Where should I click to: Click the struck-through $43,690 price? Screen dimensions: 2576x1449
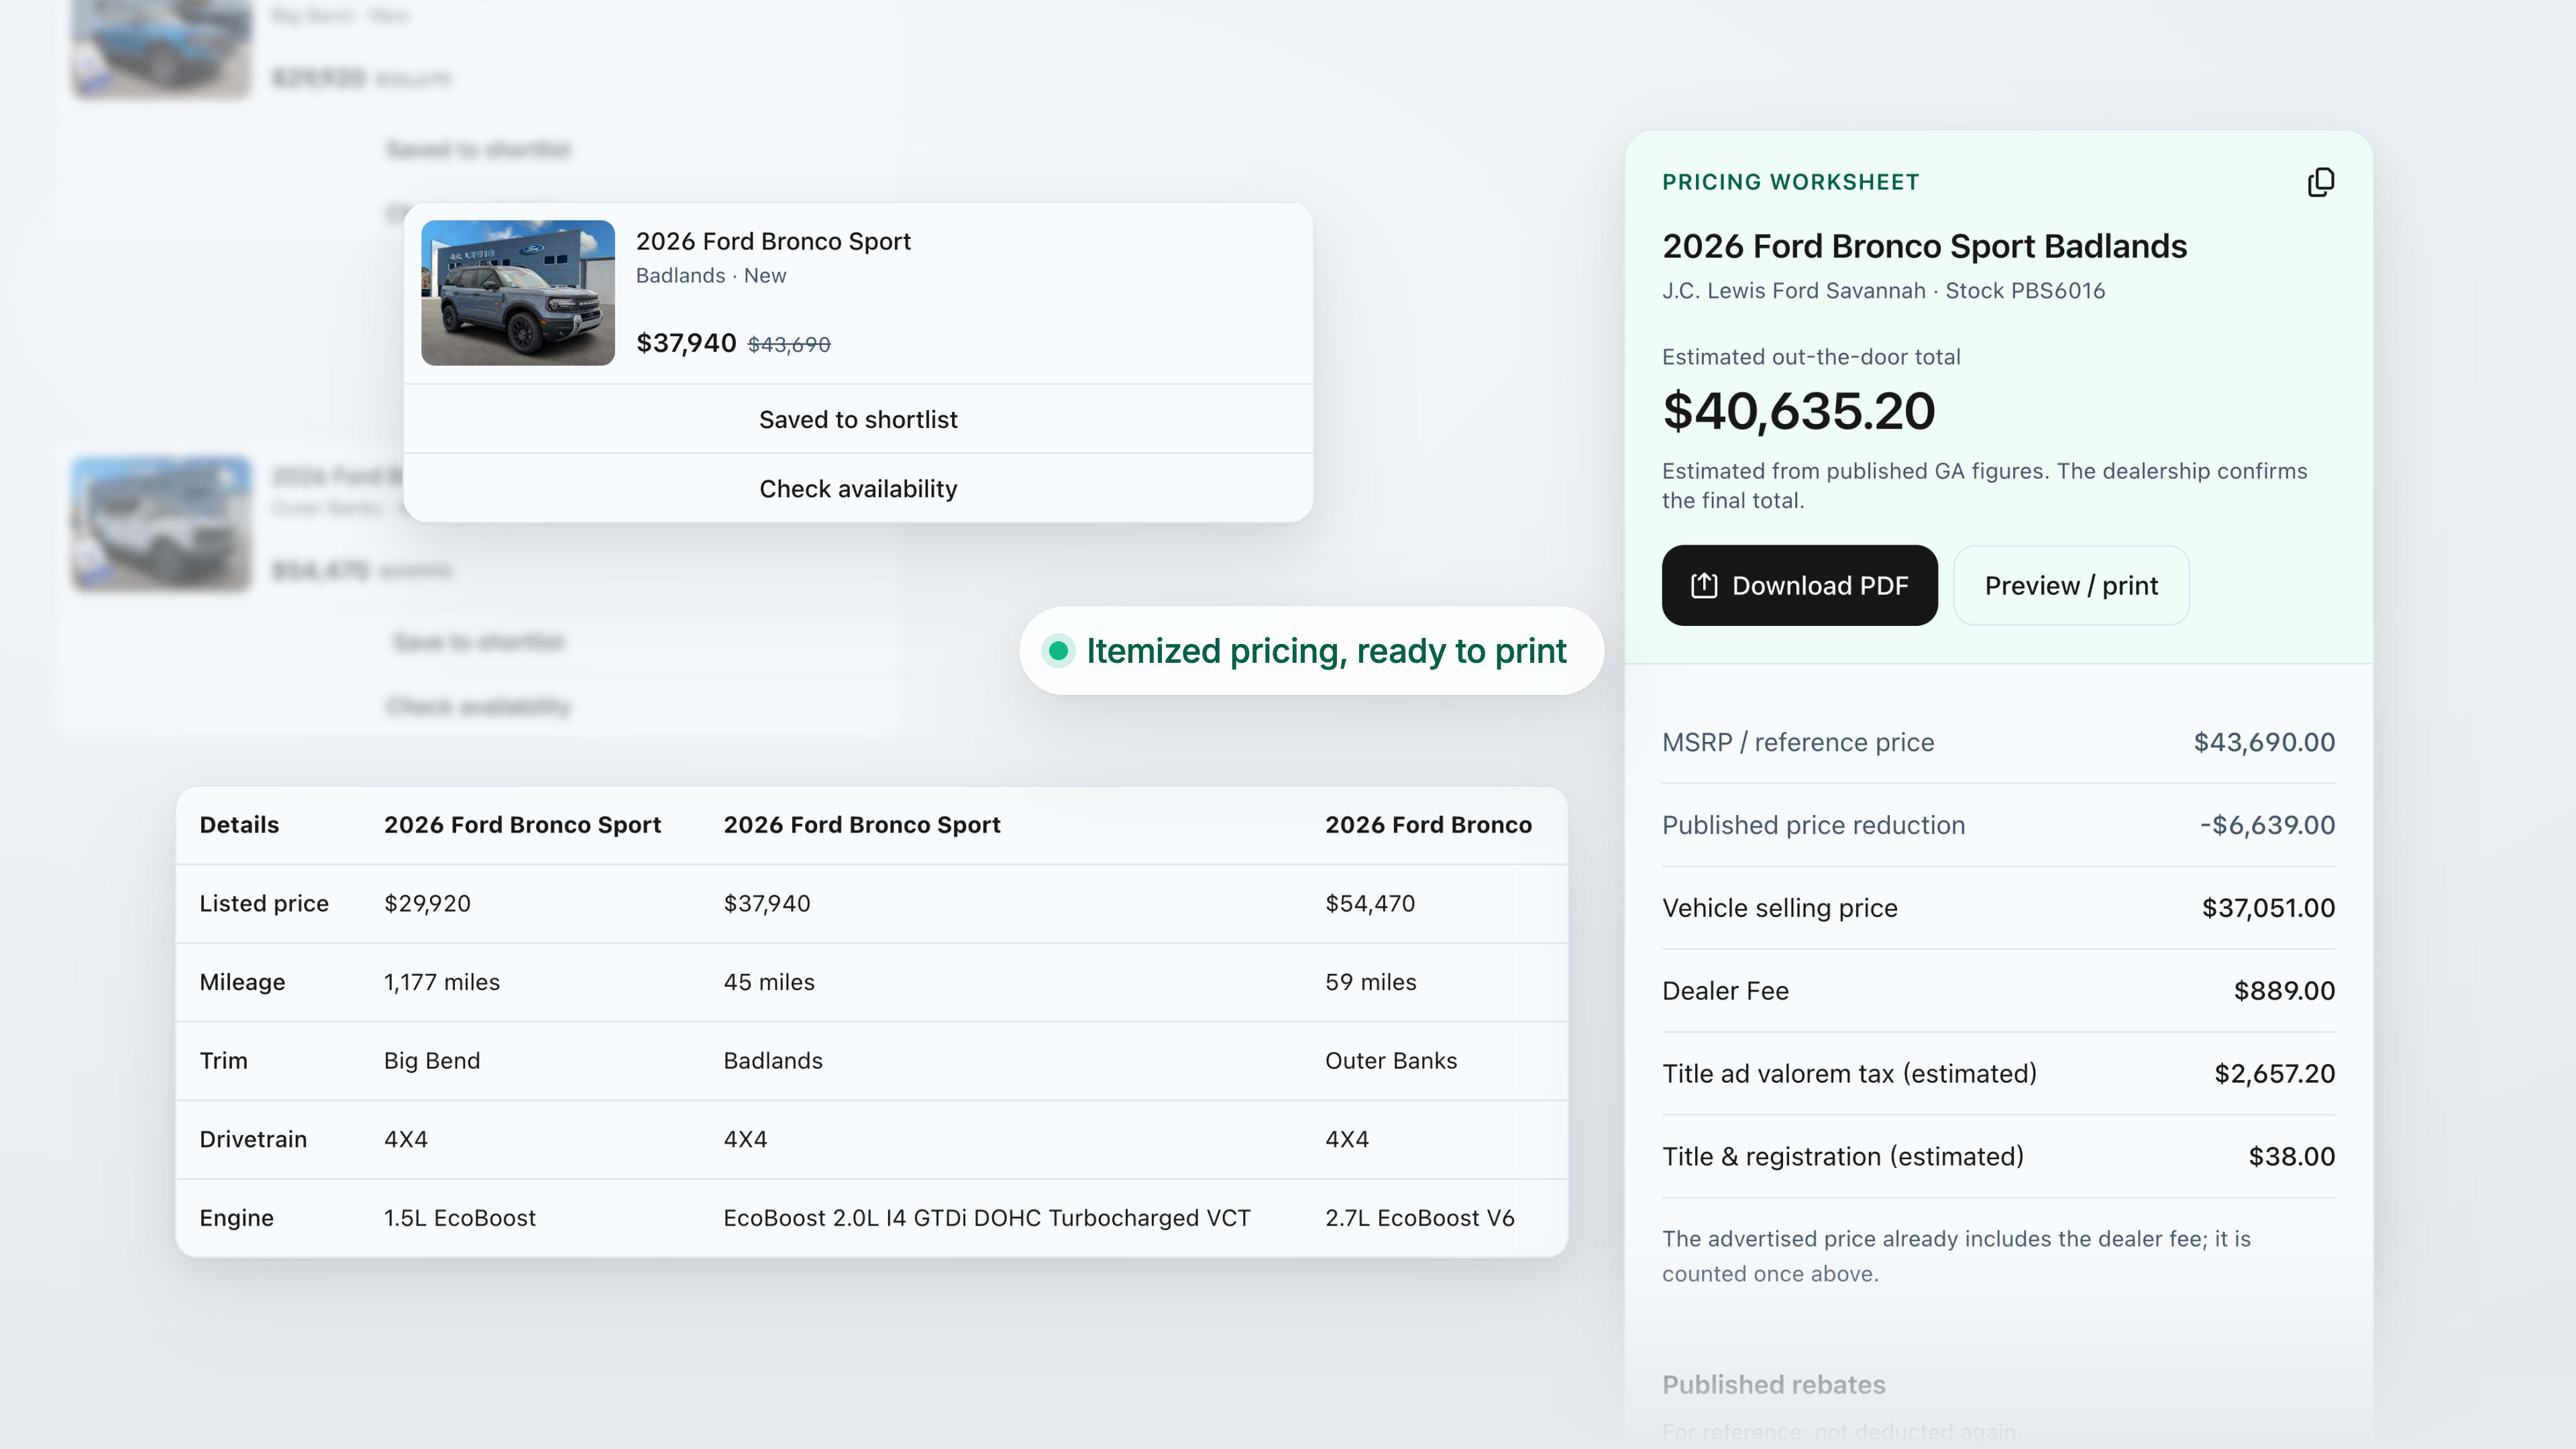(x=789, y=344)
